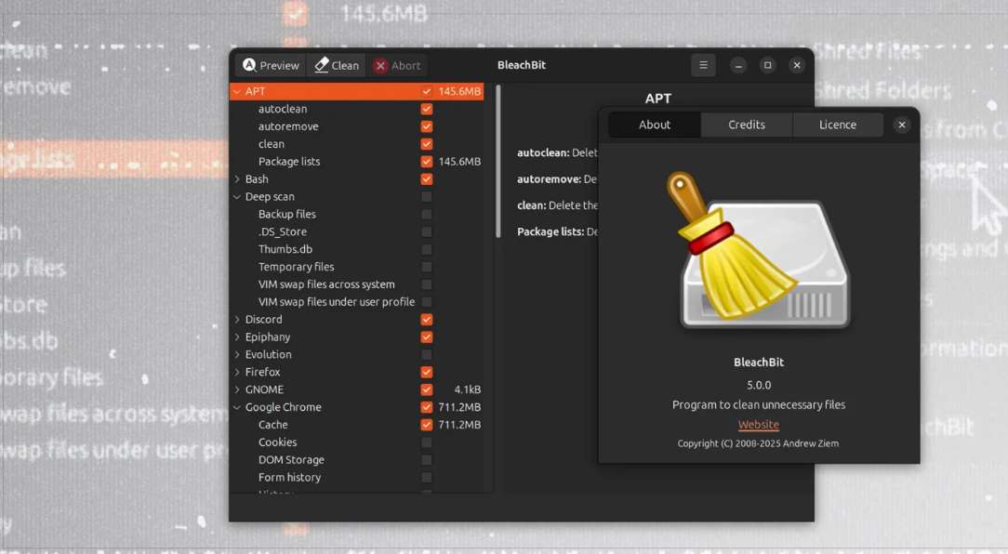Collapse the Deep scan tree node
1008x554 pixels.
point(237,197)
